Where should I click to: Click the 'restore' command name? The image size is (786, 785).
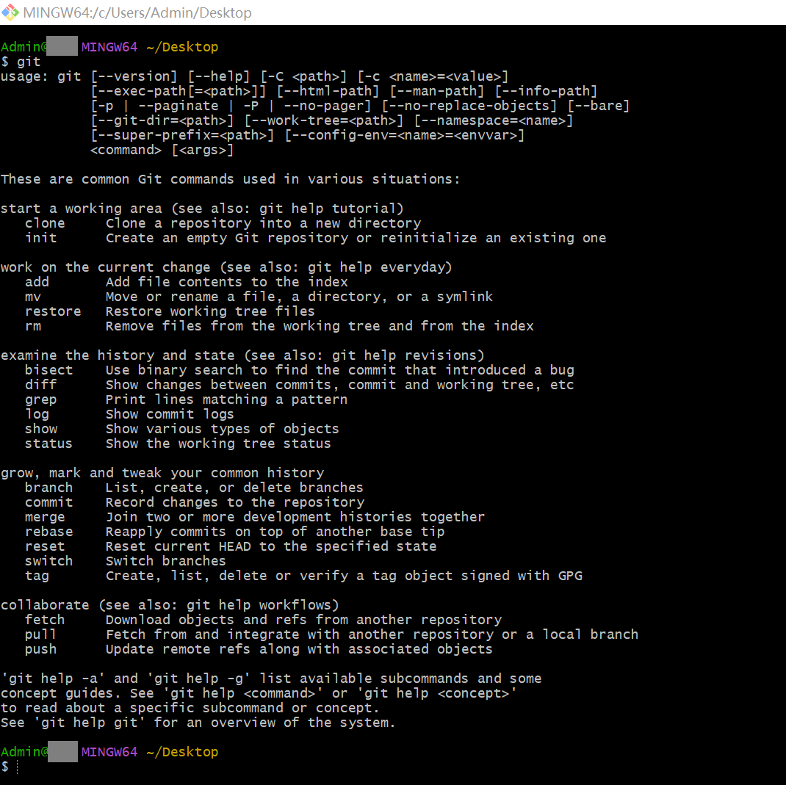(x=53, y=311)
